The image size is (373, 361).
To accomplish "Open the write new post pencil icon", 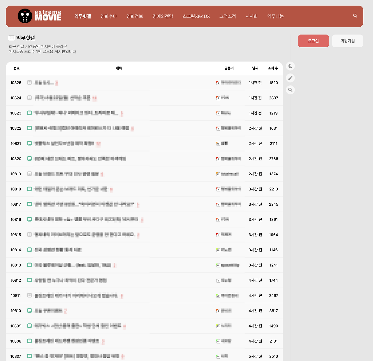I will point(290,78).
